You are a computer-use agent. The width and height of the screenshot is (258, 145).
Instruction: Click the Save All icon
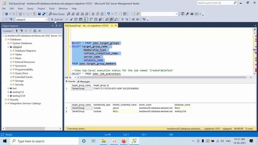tap(44, 14)
